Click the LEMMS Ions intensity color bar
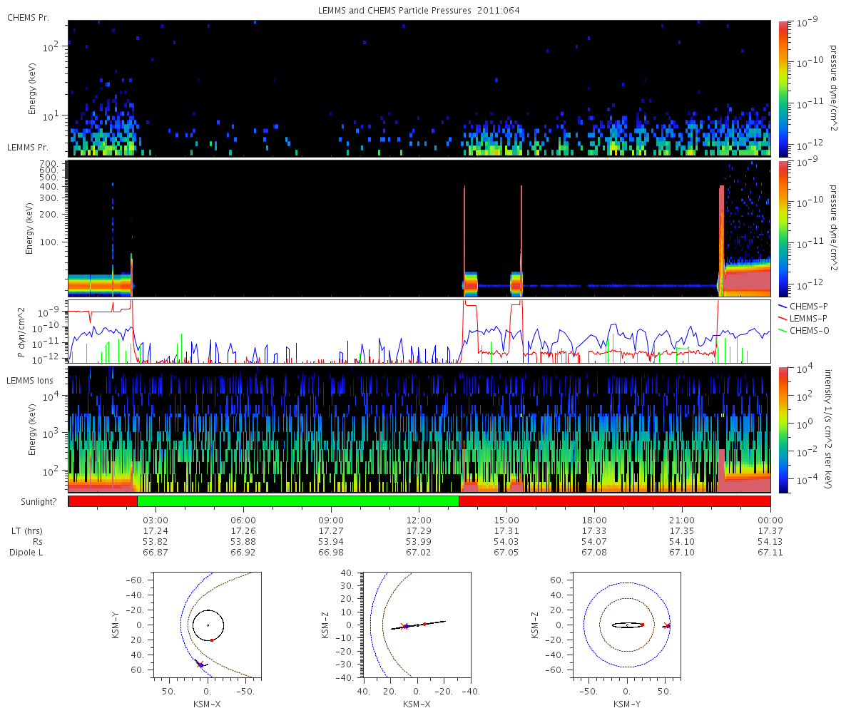 [x=783, y=429]
